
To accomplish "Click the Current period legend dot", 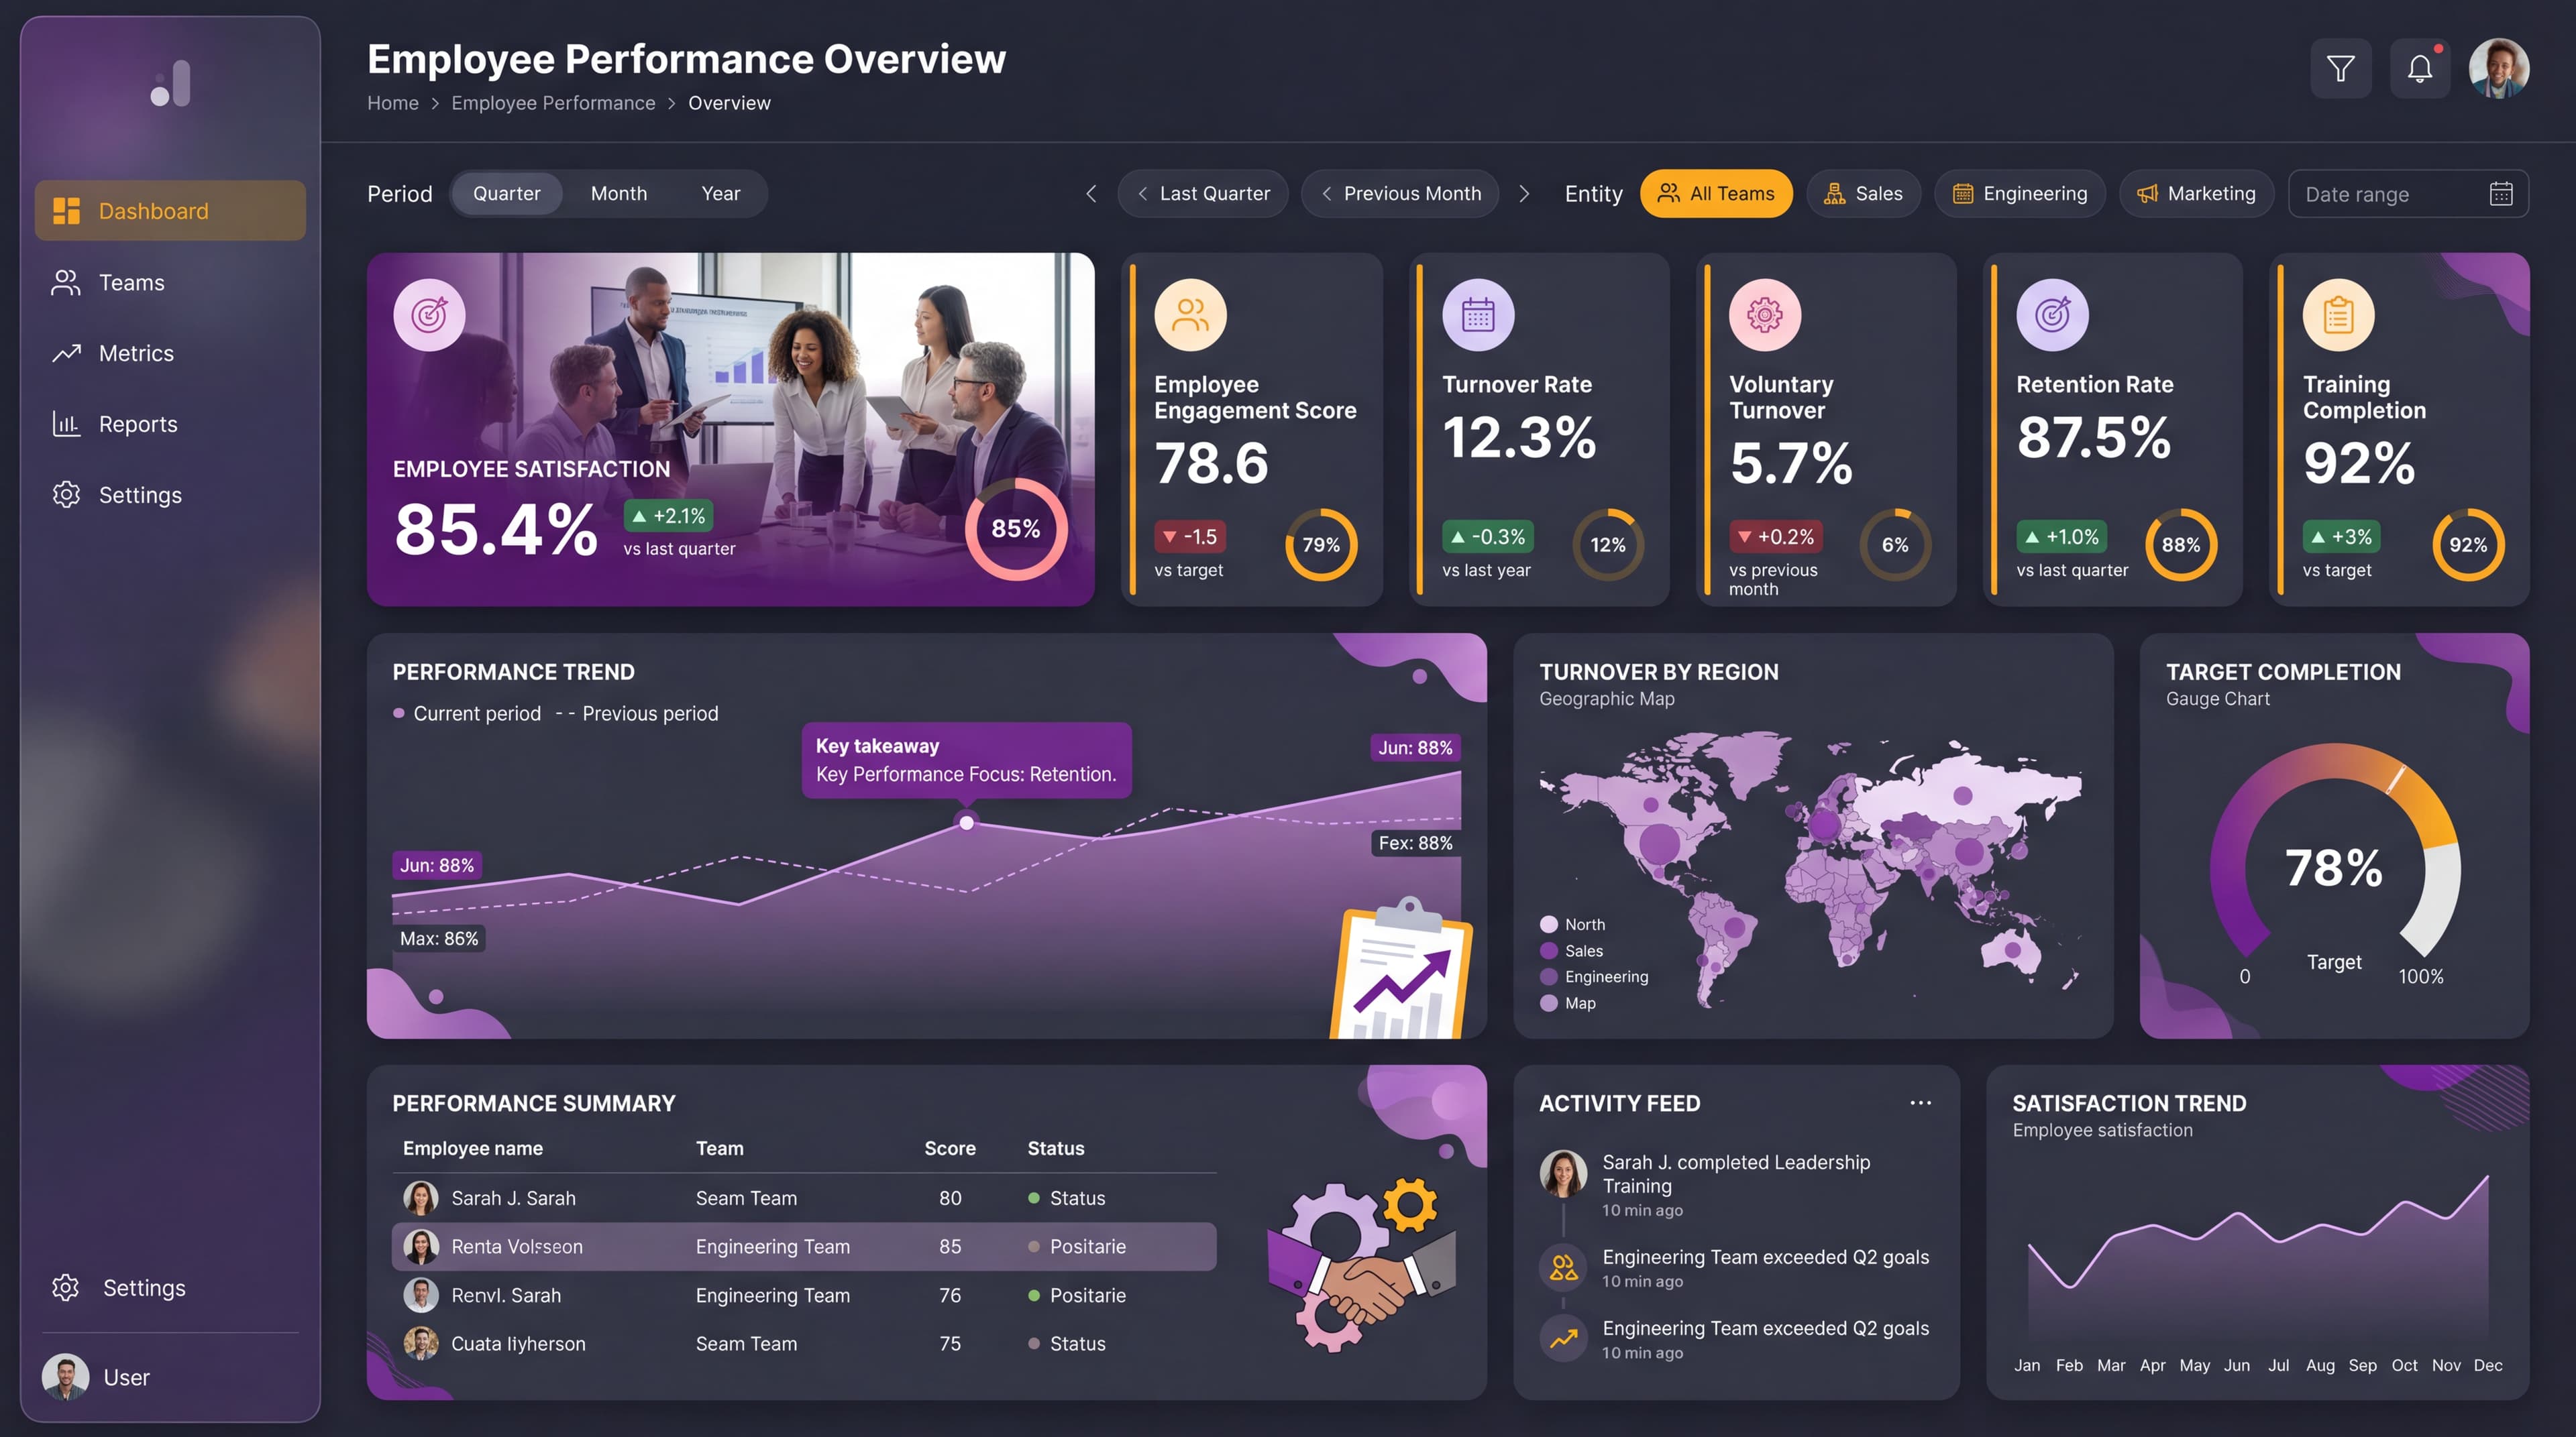I will click(x=399, y=713).
